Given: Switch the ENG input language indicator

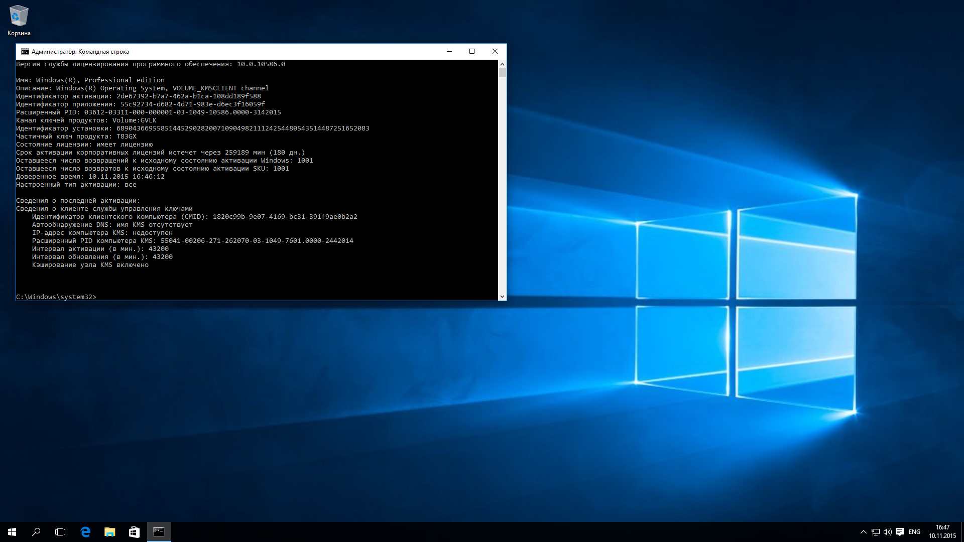Looking at the screenshot, I should [x=915, y=532].
